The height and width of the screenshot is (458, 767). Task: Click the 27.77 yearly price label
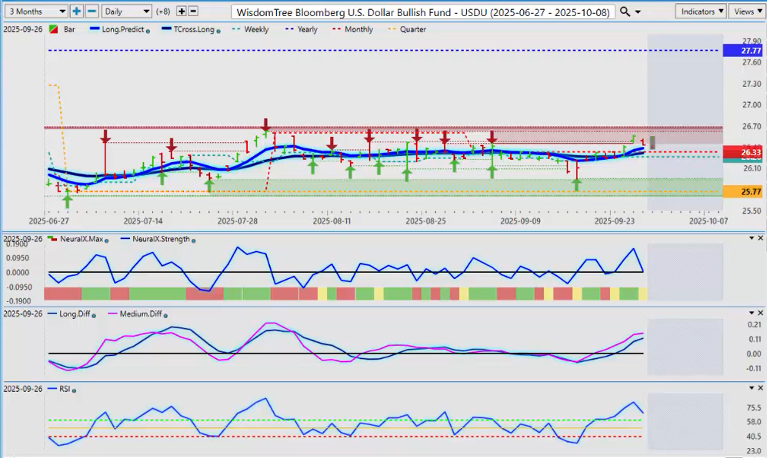[743, 51]
